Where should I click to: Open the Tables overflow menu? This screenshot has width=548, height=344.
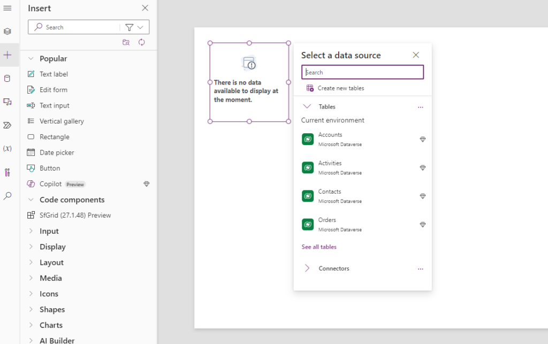[x=420, y=106]
